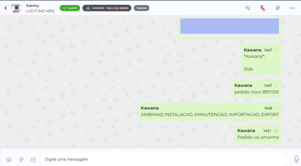Open the three-dot more options menu
The width and height of the screenshot is (301, 166).
pyautogui.click(x=293, y=8)
